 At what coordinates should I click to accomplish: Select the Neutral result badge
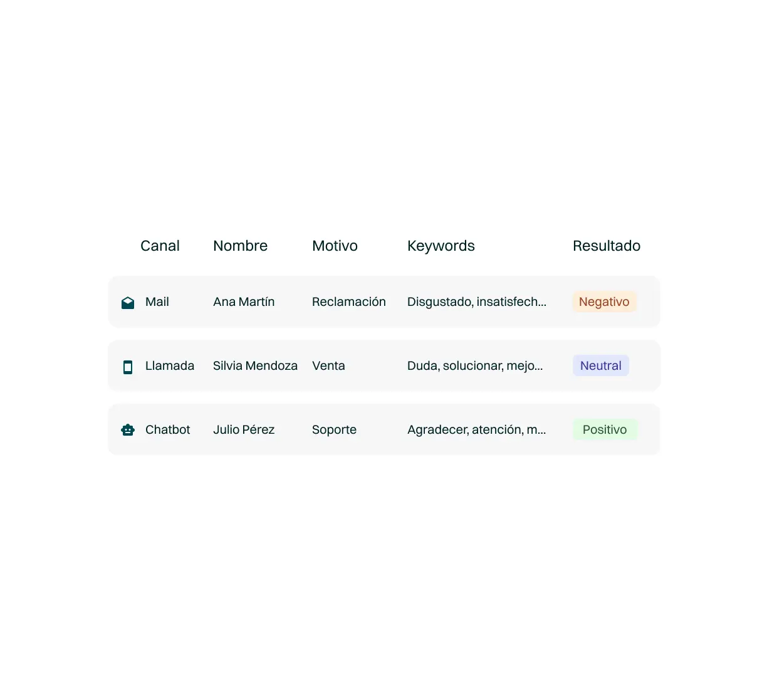(x=600, y=365)
